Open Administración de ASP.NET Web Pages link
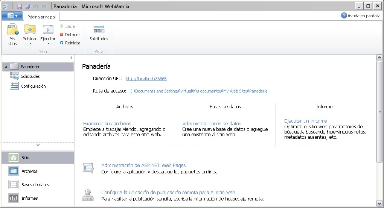 (x=143, y=165)
